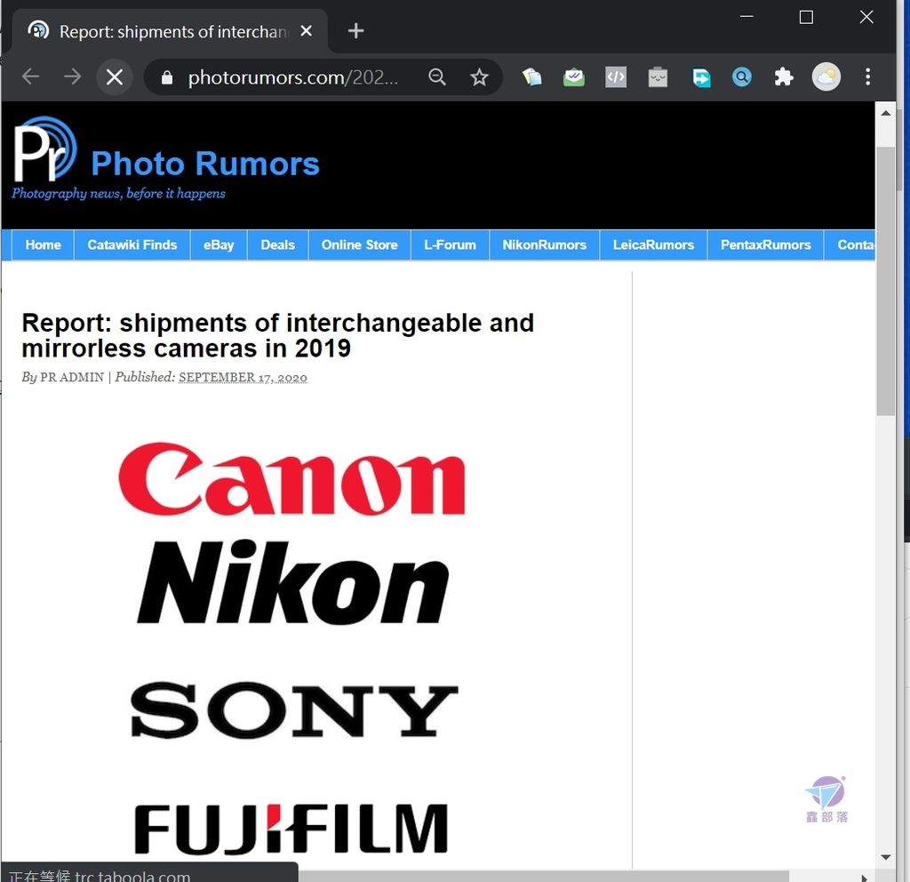910x882 pixels.
Task: Click the address bar URL
Action: coord(292,77)
